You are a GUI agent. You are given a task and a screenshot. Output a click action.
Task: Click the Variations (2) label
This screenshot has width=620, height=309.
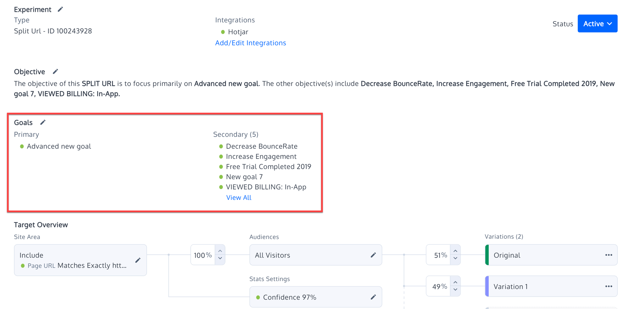click(x=504, y=236)
